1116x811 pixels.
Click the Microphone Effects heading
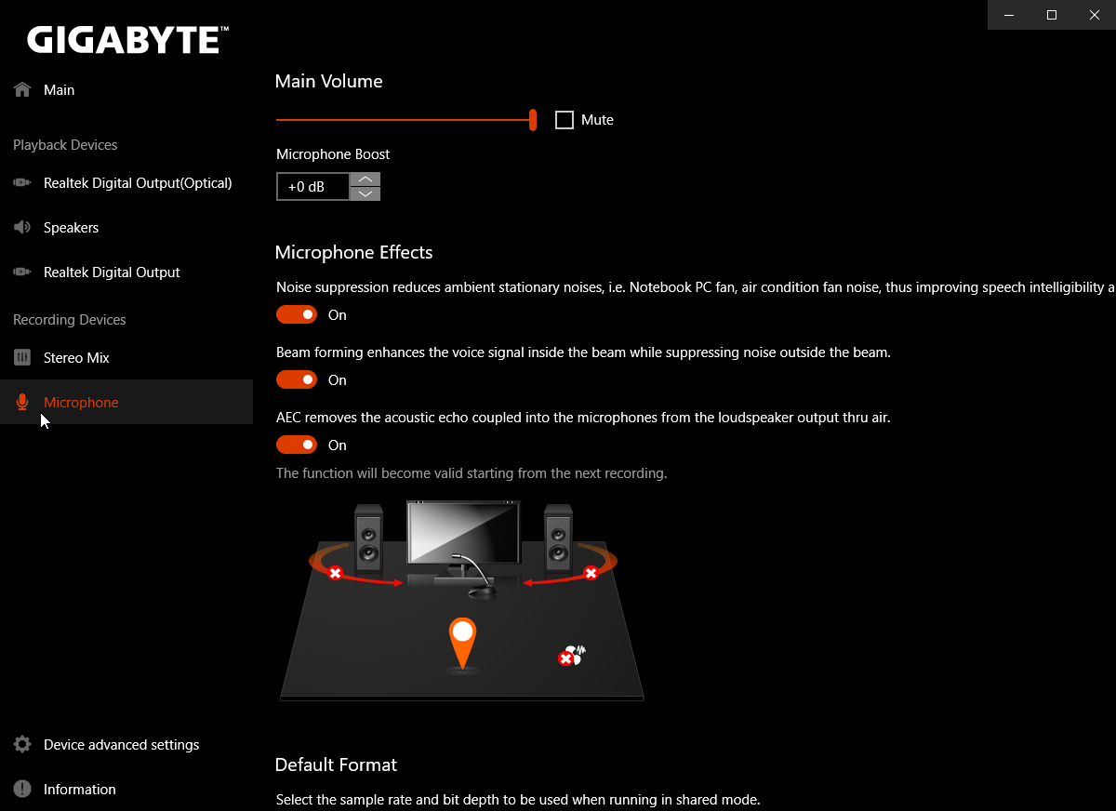pyautogui.click(x=354, y=253)
